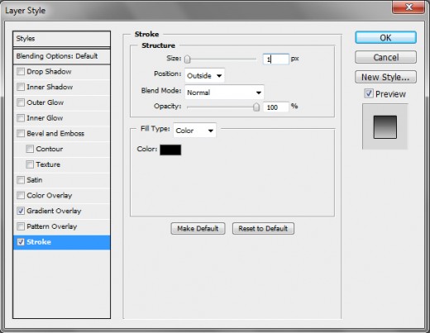Viewport: 430px width, 333px height.
Task: Disable the Preview checkbox
Action: [x=369, y=93]
